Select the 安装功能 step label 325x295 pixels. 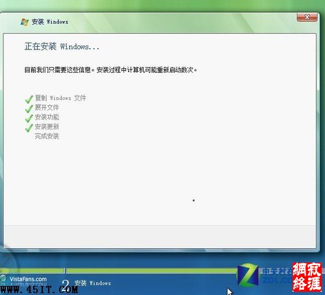pyautogui.click(x=47, y=117)
